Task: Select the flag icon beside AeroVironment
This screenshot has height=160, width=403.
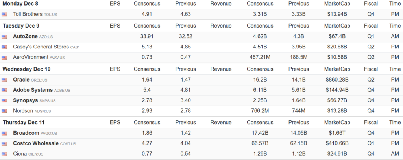Action: tap(4, 57)
